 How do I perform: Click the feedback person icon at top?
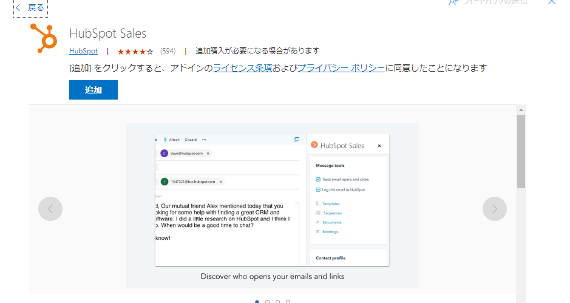[453, 2]
